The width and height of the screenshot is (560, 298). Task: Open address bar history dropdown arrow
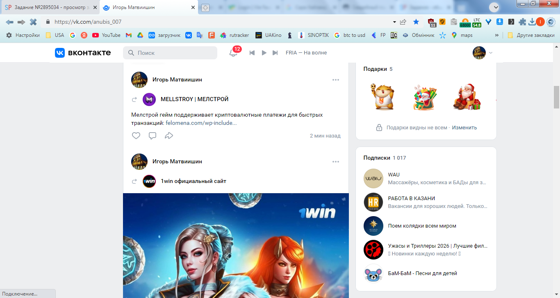point(394,22)
